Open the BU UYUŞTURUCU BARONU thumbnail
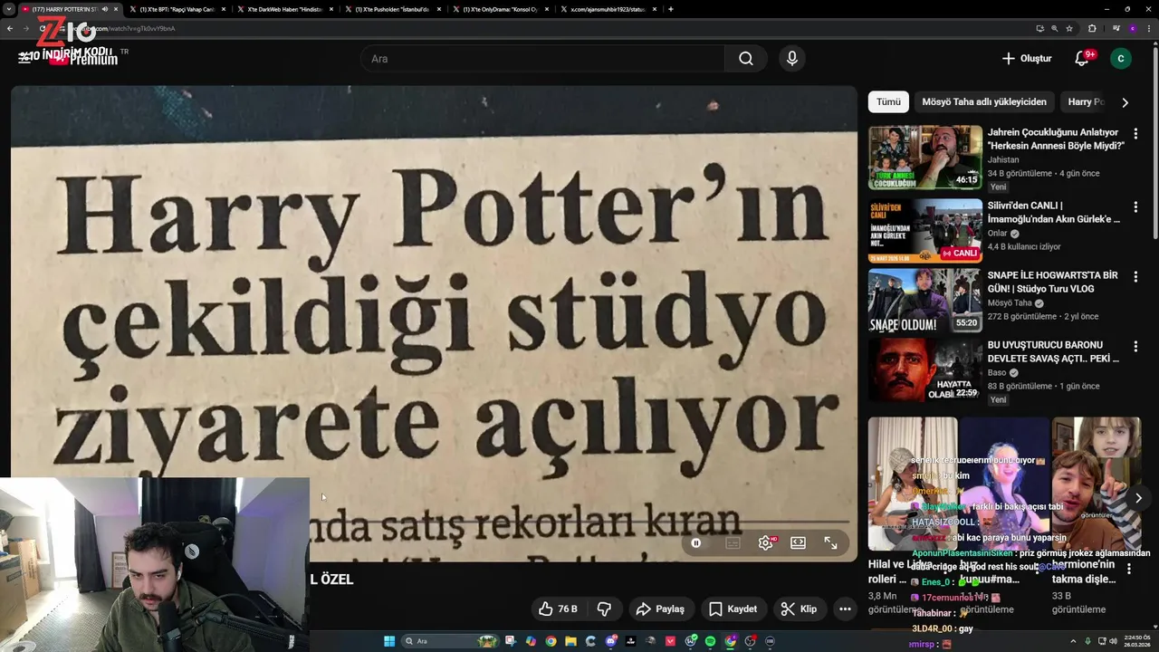Image resolution: width=1159 pixels, height=652 pixels. coord(924,369)
